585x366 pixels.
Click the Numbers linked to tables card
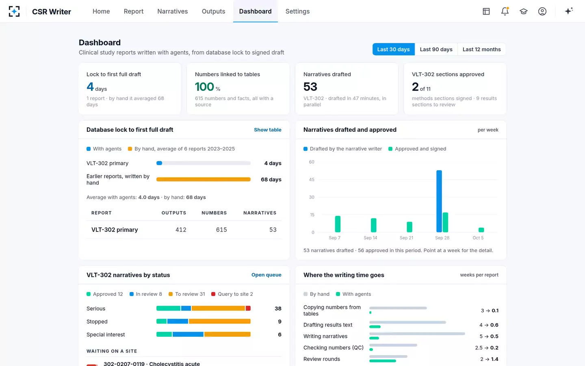(x=238, y=89)
